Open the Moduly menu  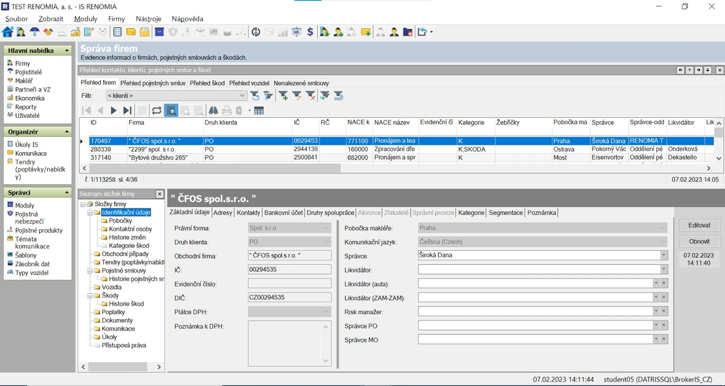click(86, 19)
